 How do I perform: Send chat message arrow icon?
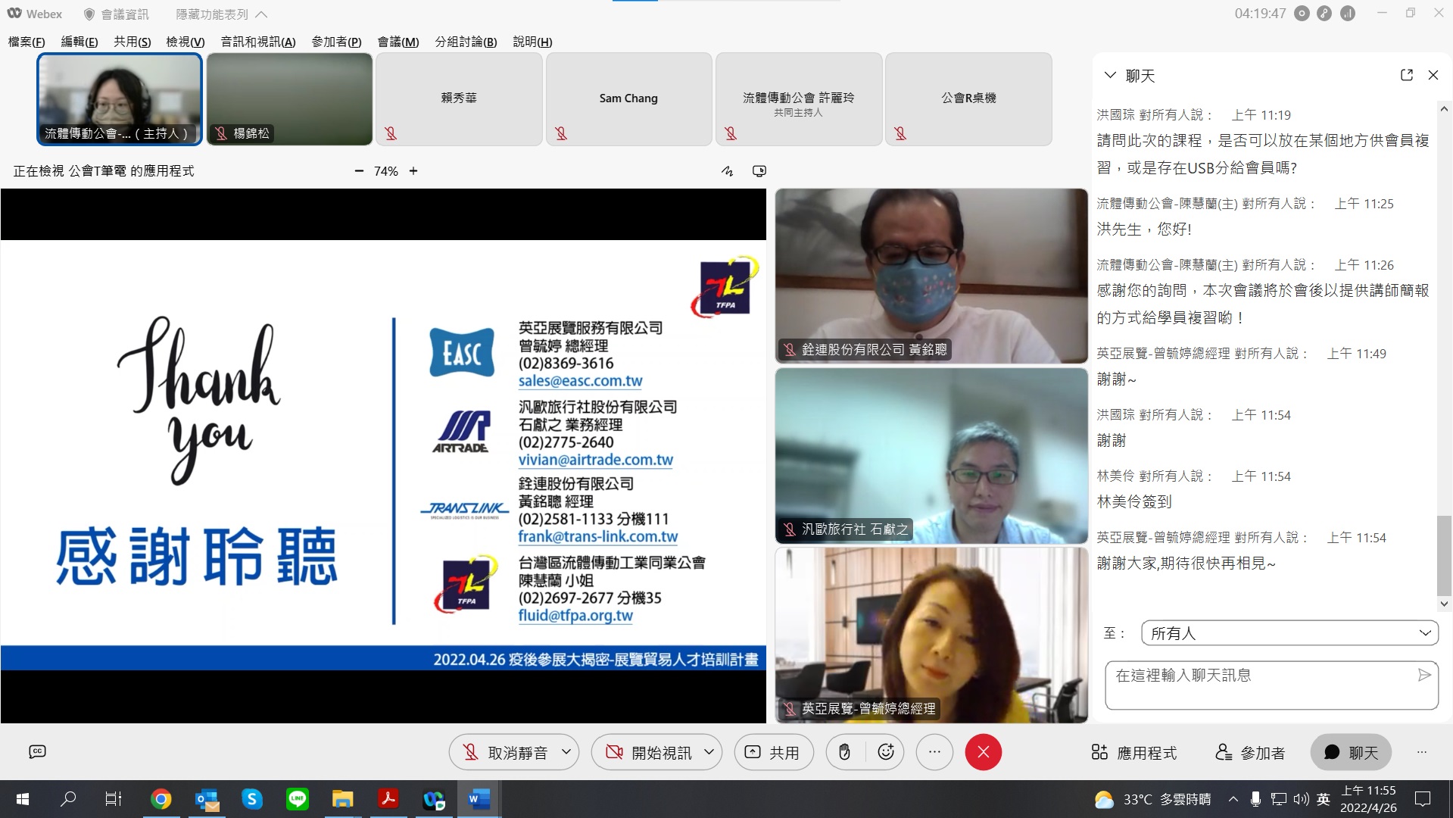(1424, 675)
